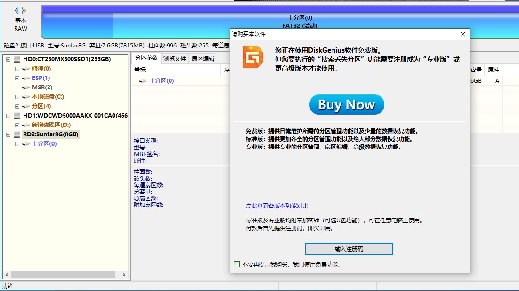This screenshot has height=291, width=519.
Task: Click the partition icon in the table row 主分区(0)
Action: click(143, 81)
